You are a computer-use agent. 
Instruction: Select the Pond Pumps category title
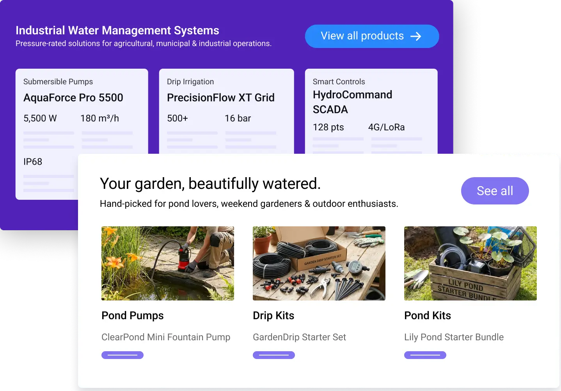[x=133, y=315]
